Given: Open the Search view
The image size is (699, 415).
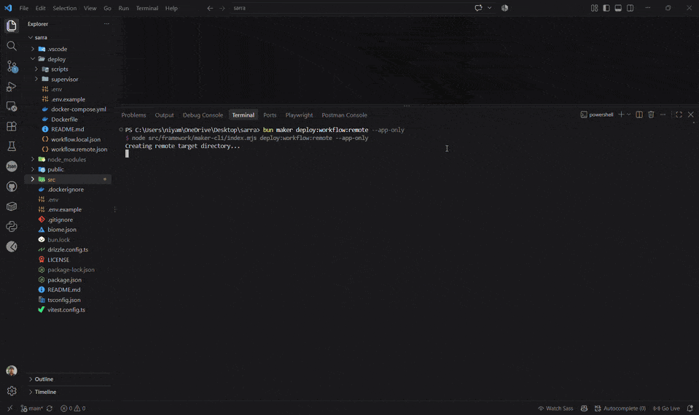Looking at the screenshot, I should click(x=12, y=46).
